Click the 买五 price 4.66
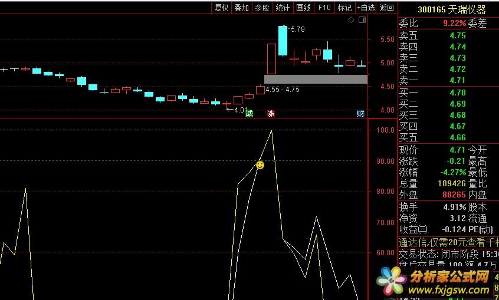Viewport: 499px width, 300px height. 458,137
